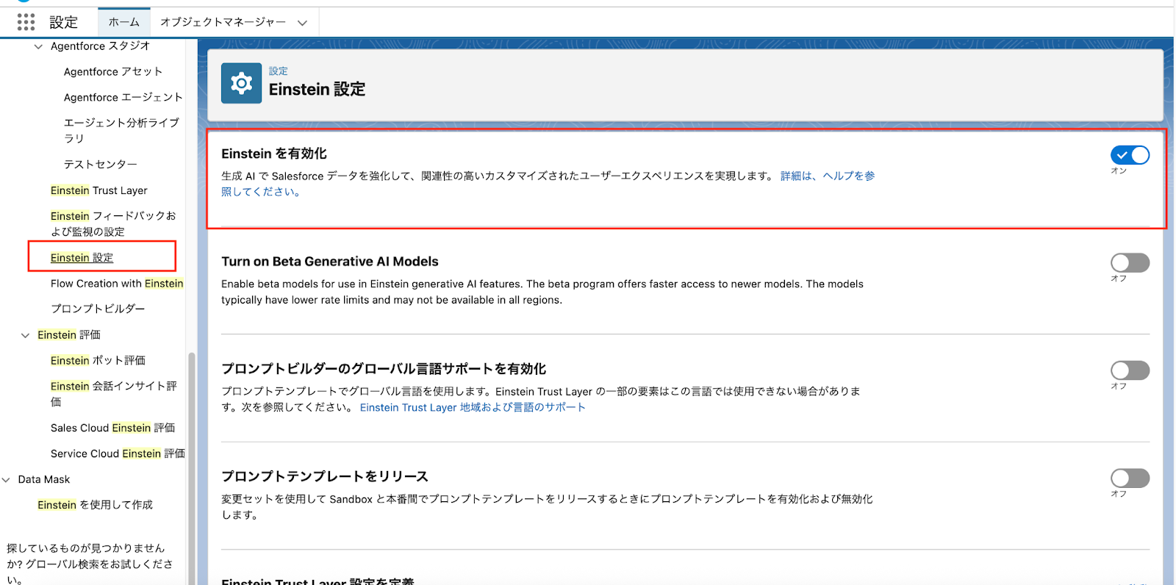Open Agentforce アセット in sidebar
Image resolution: width=1176 pixels, height=585 pixels.
tap(113, 71)
